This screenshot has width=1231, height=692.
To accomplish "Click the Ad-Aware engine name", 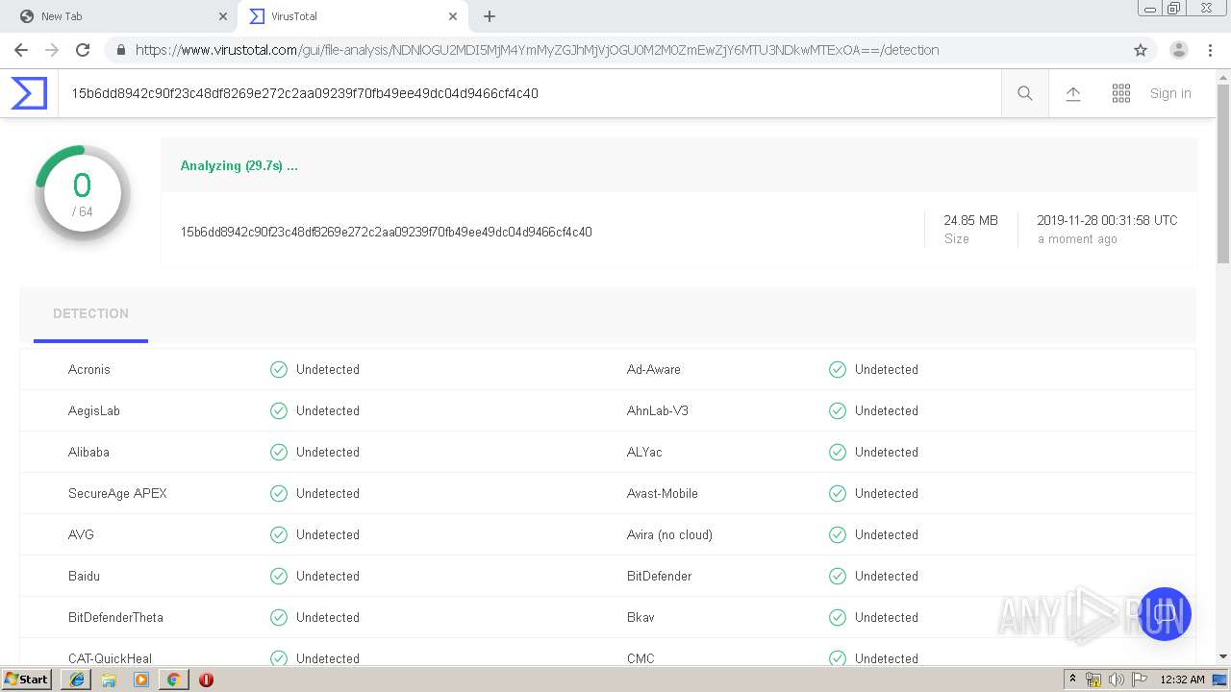I will 654,369.
